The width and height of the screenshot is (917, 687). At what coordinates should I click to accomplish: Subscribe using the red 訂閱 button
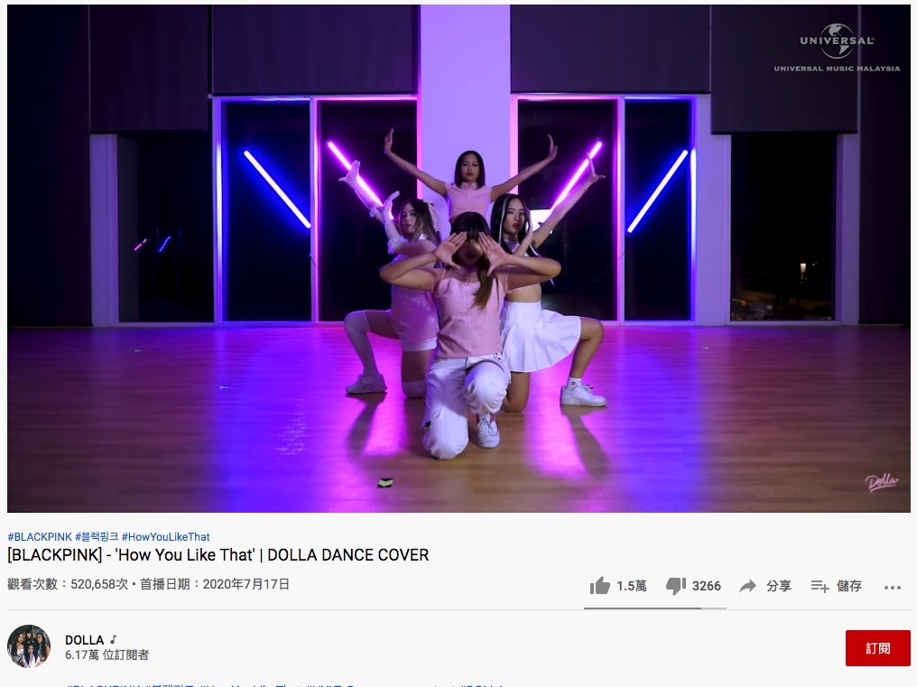pos(878,648)
